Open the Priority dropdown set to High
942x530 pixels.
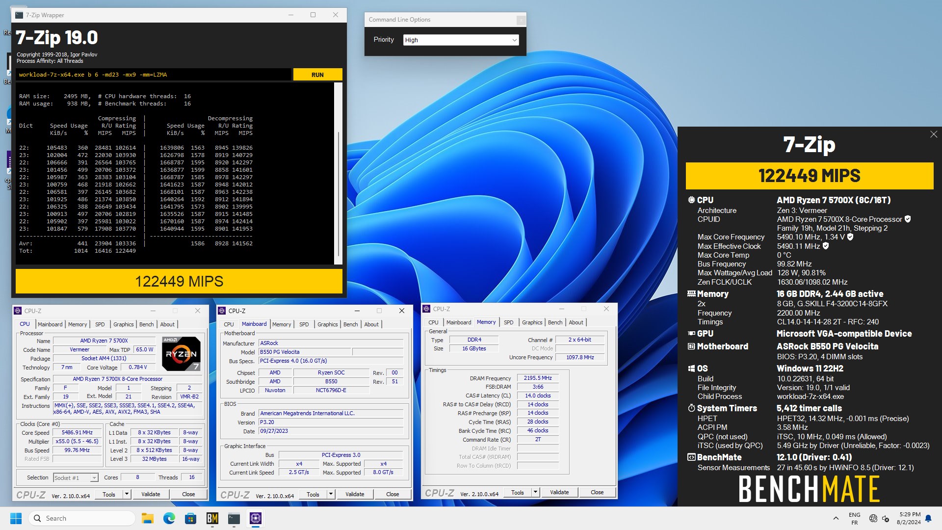click(x=460, y=40)
